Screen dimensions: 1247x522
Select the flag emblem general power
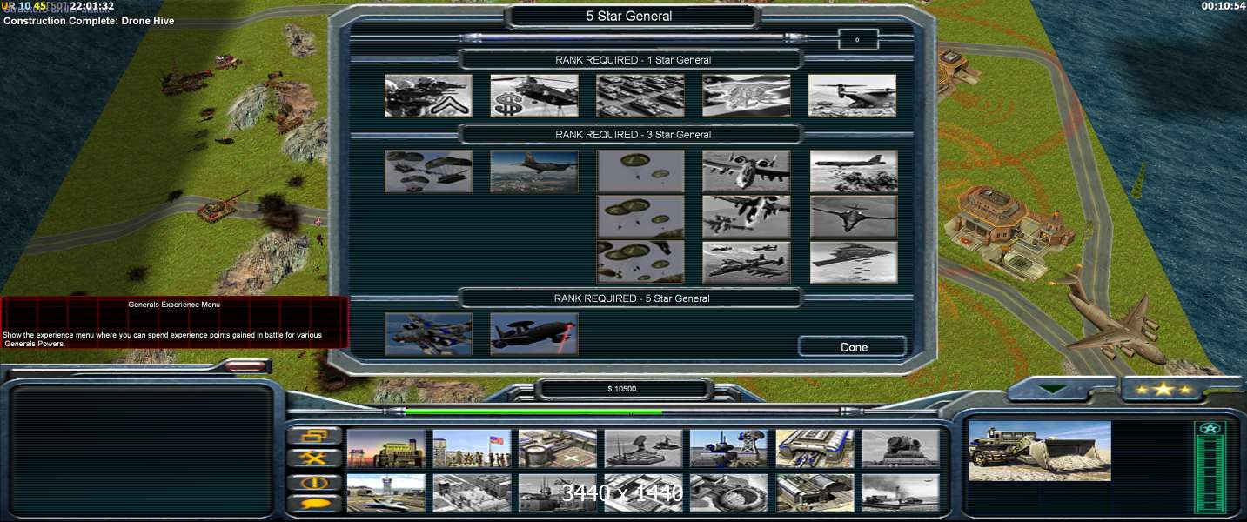[747, 96]
